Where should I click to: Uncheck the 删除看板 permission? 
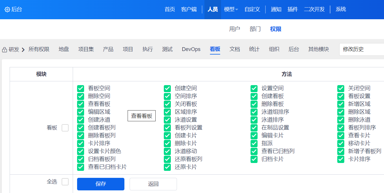[x=254, y=104]
